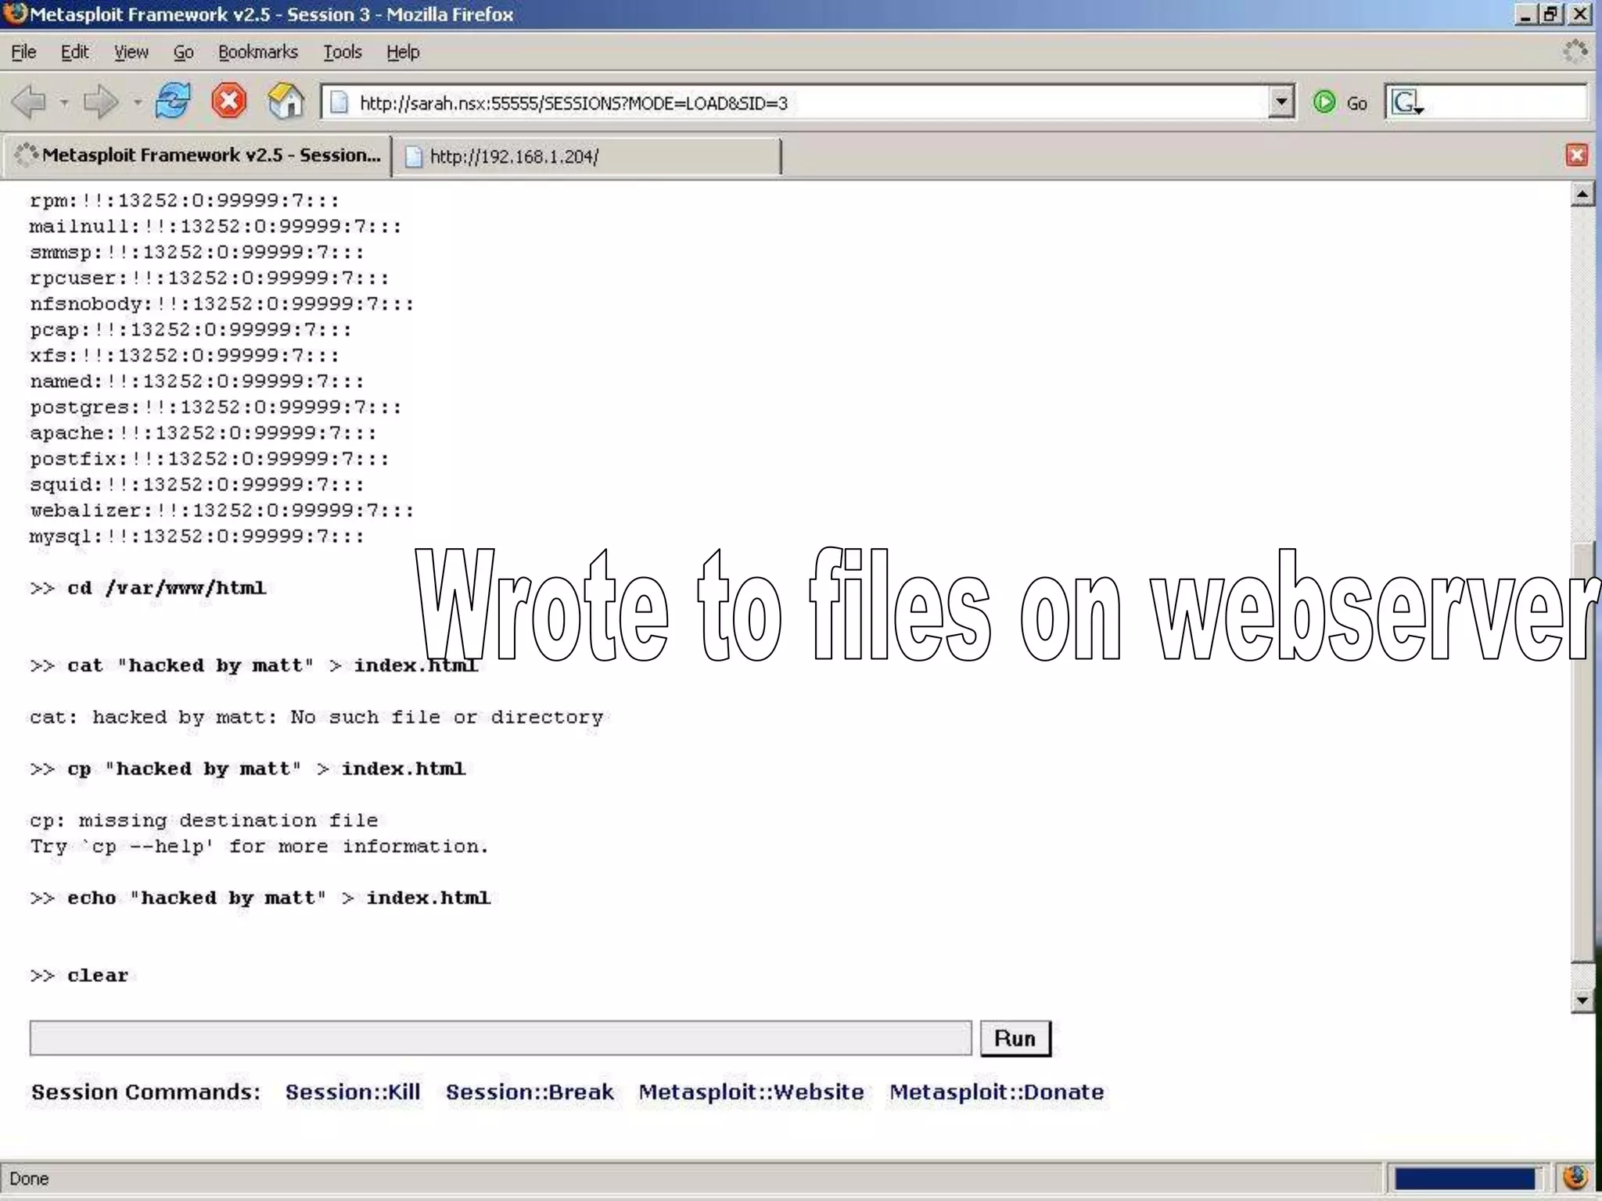Go to the Home page icon
The width and height of the screenshot is (1602, 1201).
[286, 102]
